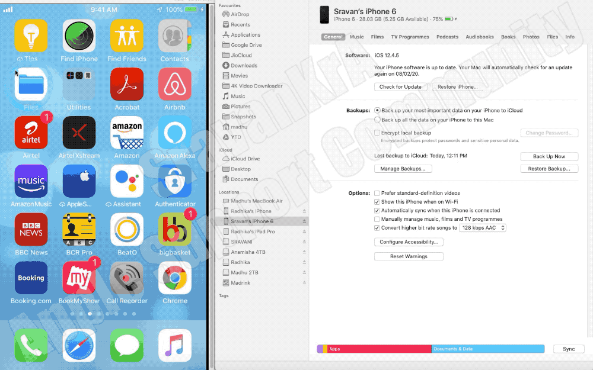593x370 pixels.
Task: Launch the BCR Pro app
Action: 79,230
